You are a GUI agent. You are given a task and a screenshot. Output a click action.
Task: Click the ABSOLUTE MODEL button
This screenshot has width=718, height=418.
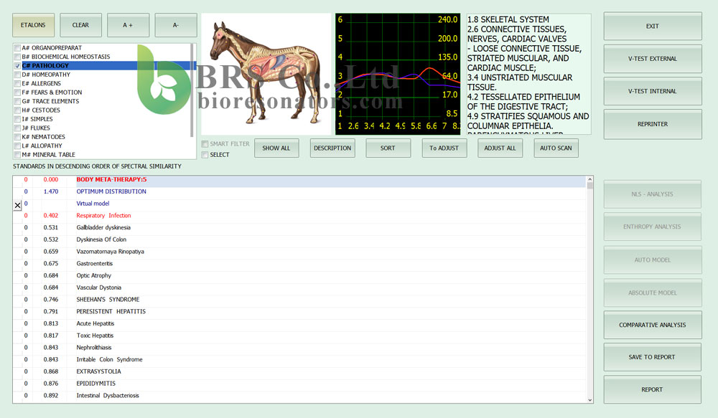click(653, 293)
